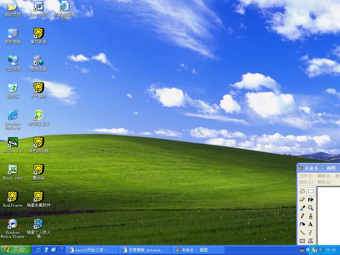Select the 网上邻居 desktop icon
340x255 pixels.
[x=13, y=63]
